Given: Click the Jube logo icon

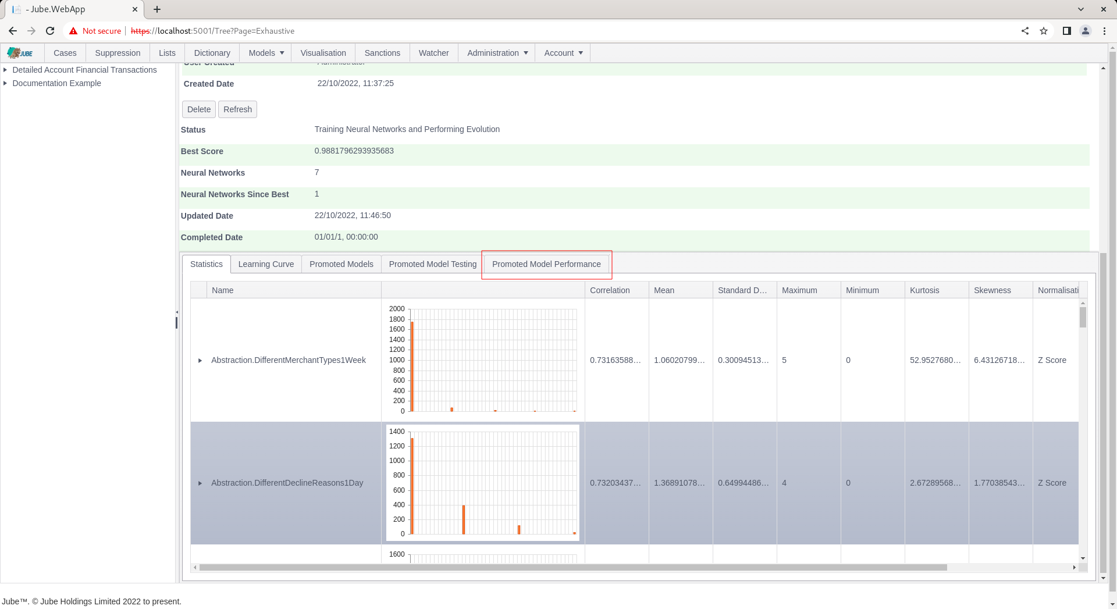Looking at the screenshot, I should coord(20,53).
